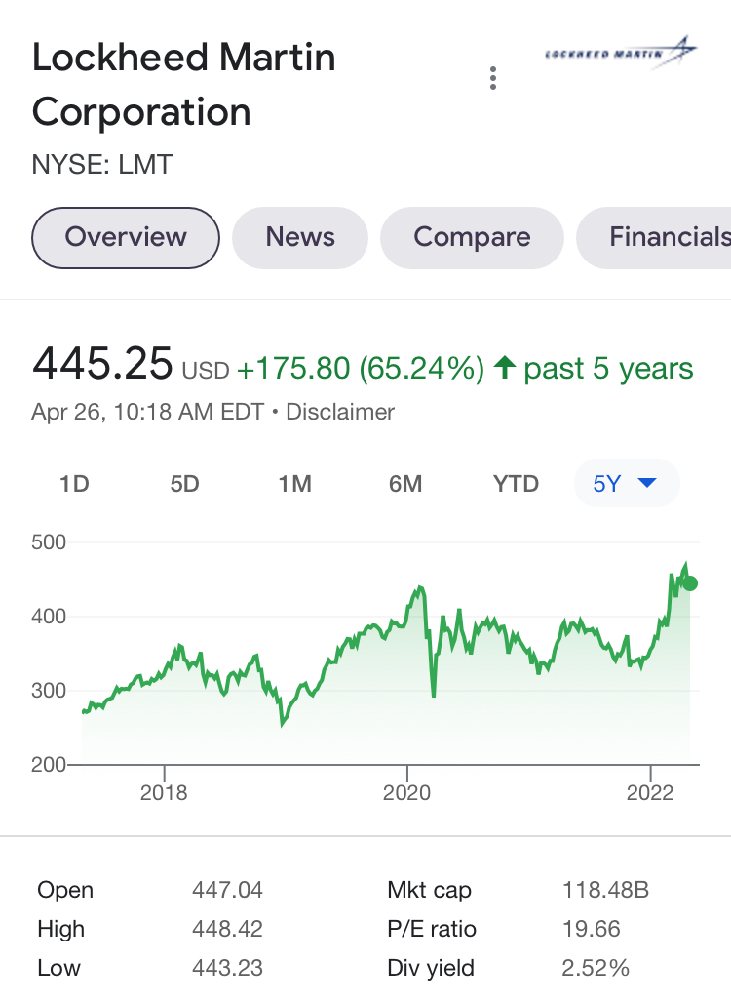Open the three-dot more options menu

click(494, 79)
